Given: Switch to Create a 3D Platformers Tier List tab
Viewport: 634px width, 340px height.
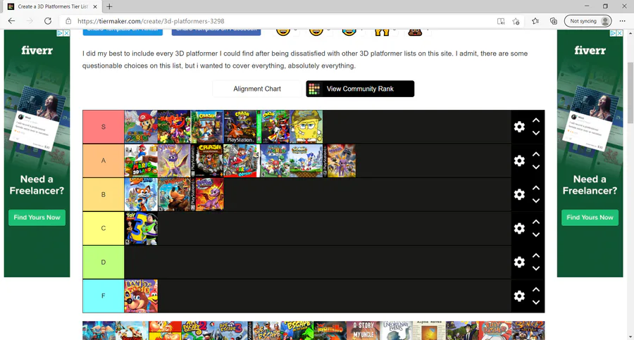Looking at the screenshot, I should (53, 6).
